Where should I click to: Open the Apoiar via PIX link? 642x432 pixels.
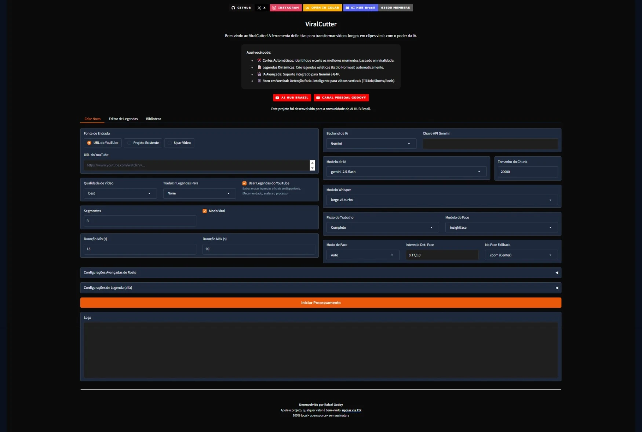click(351, 410)
